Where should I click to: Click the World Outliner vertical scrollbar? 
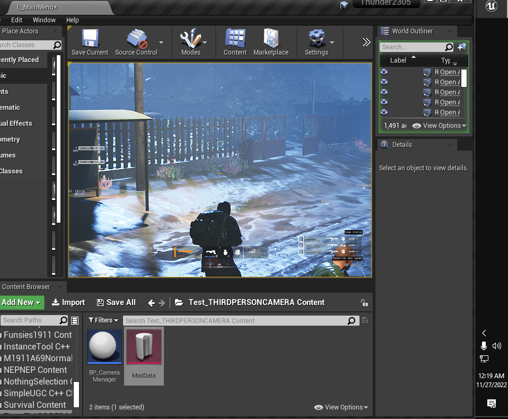[464, 78]
